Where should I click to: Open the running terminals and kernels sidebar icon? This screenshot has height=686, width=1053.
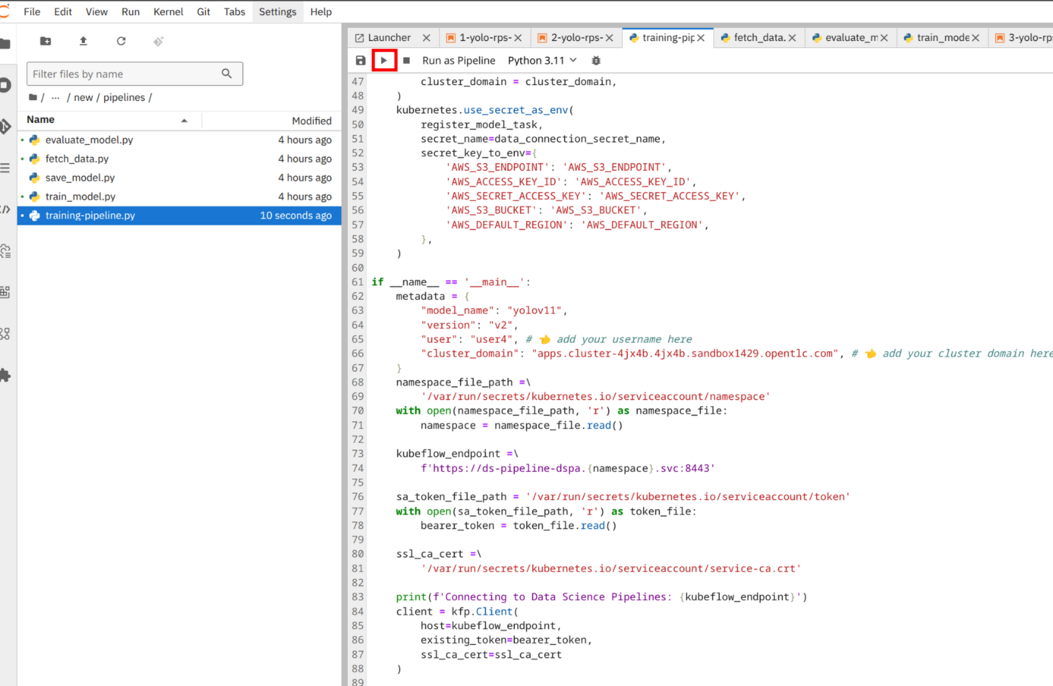coord(6,84)
